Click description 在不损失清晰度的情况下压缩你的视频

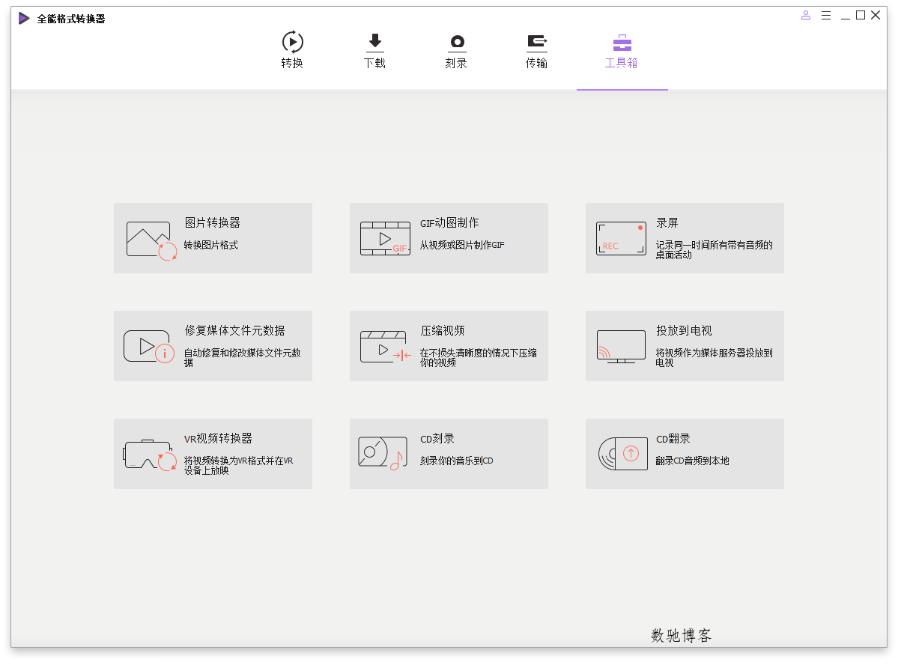(x=478, y=357)
